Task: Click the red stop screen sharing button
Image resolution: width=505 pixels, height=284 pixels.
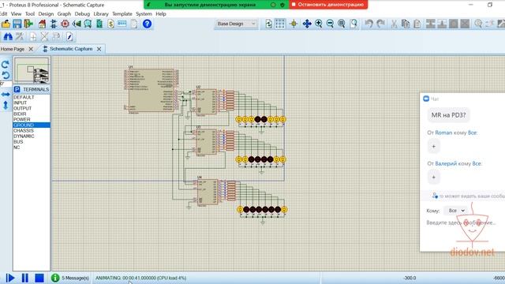Action: click(x=328, y=5)
